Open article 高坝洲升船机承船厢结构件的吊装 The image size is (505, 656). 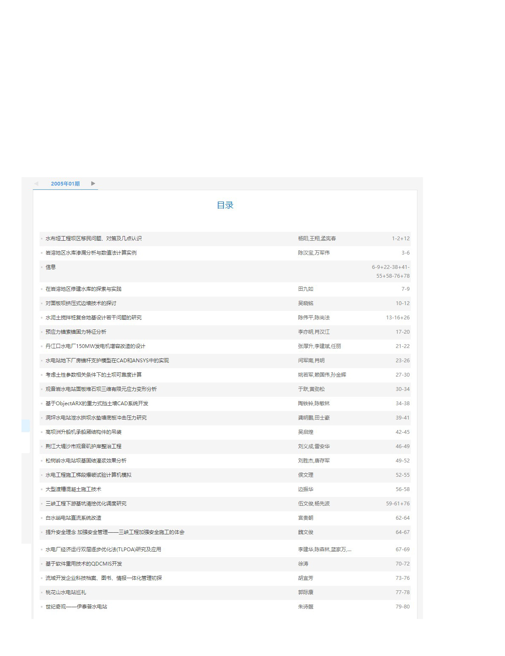(x=83, y=432)
